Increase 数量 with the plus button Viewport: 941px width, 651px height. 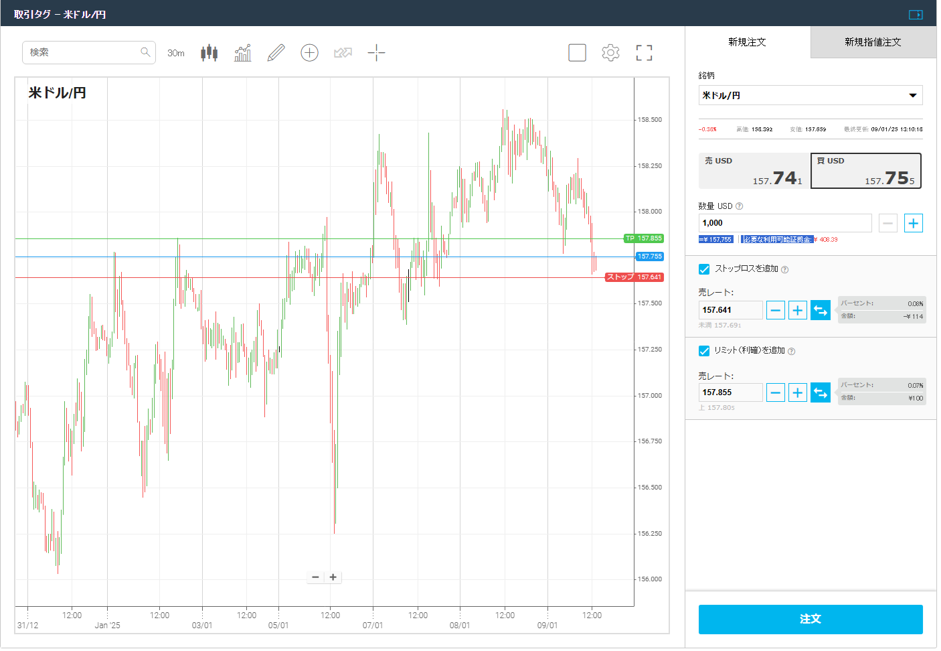(x=914, y=223)
